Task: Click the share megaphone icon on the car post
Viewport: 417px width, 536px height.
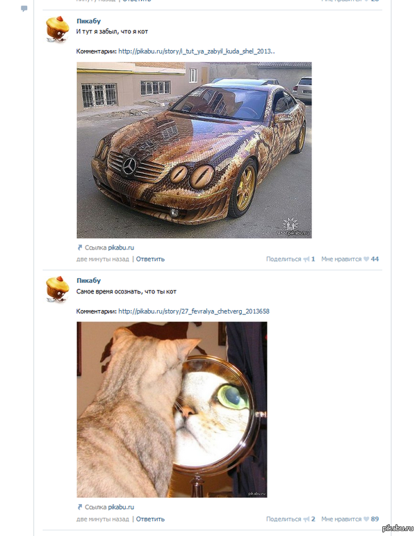Action: (x=306, y=259)
